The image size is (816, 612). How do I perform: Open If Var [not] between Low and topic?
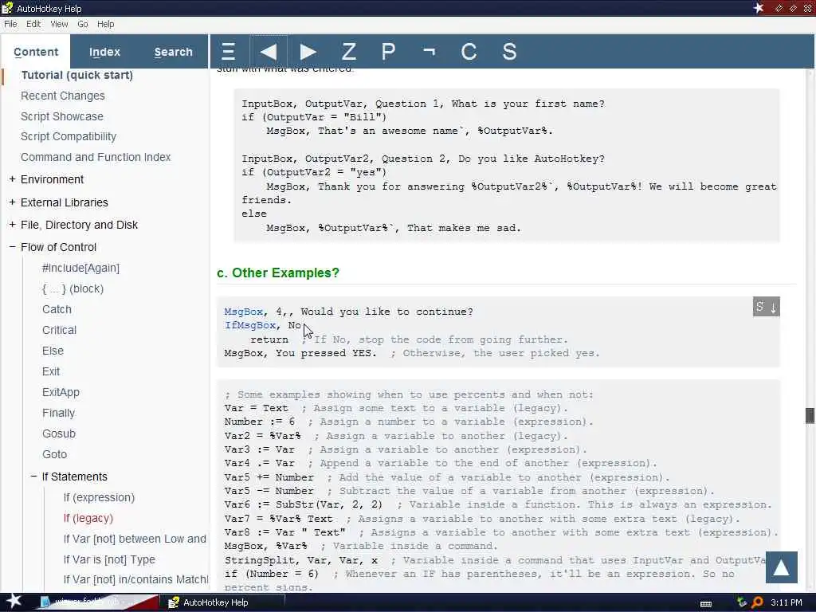coord(135,539)
